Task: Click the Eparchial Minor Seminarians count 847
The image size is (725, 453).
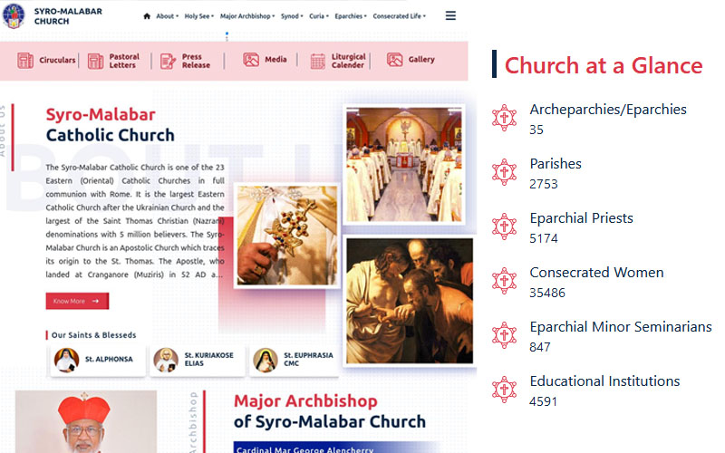Action: (x=540, y=347)
